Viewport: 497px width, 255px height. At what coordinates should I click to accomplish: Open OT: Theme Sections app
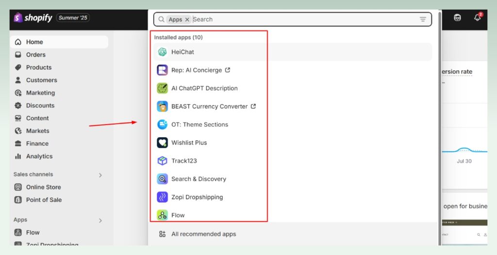coord(199,125)
